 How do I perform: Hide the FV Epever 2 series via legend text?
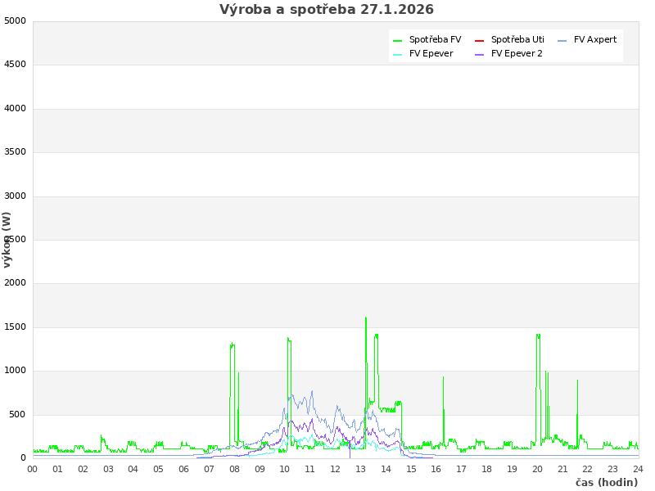point(517,53)
